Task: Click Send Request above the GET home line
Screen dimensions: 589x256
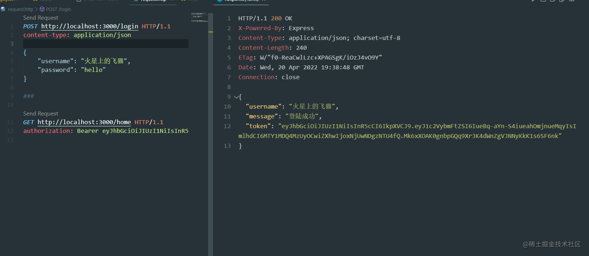Action: (41, 114)
